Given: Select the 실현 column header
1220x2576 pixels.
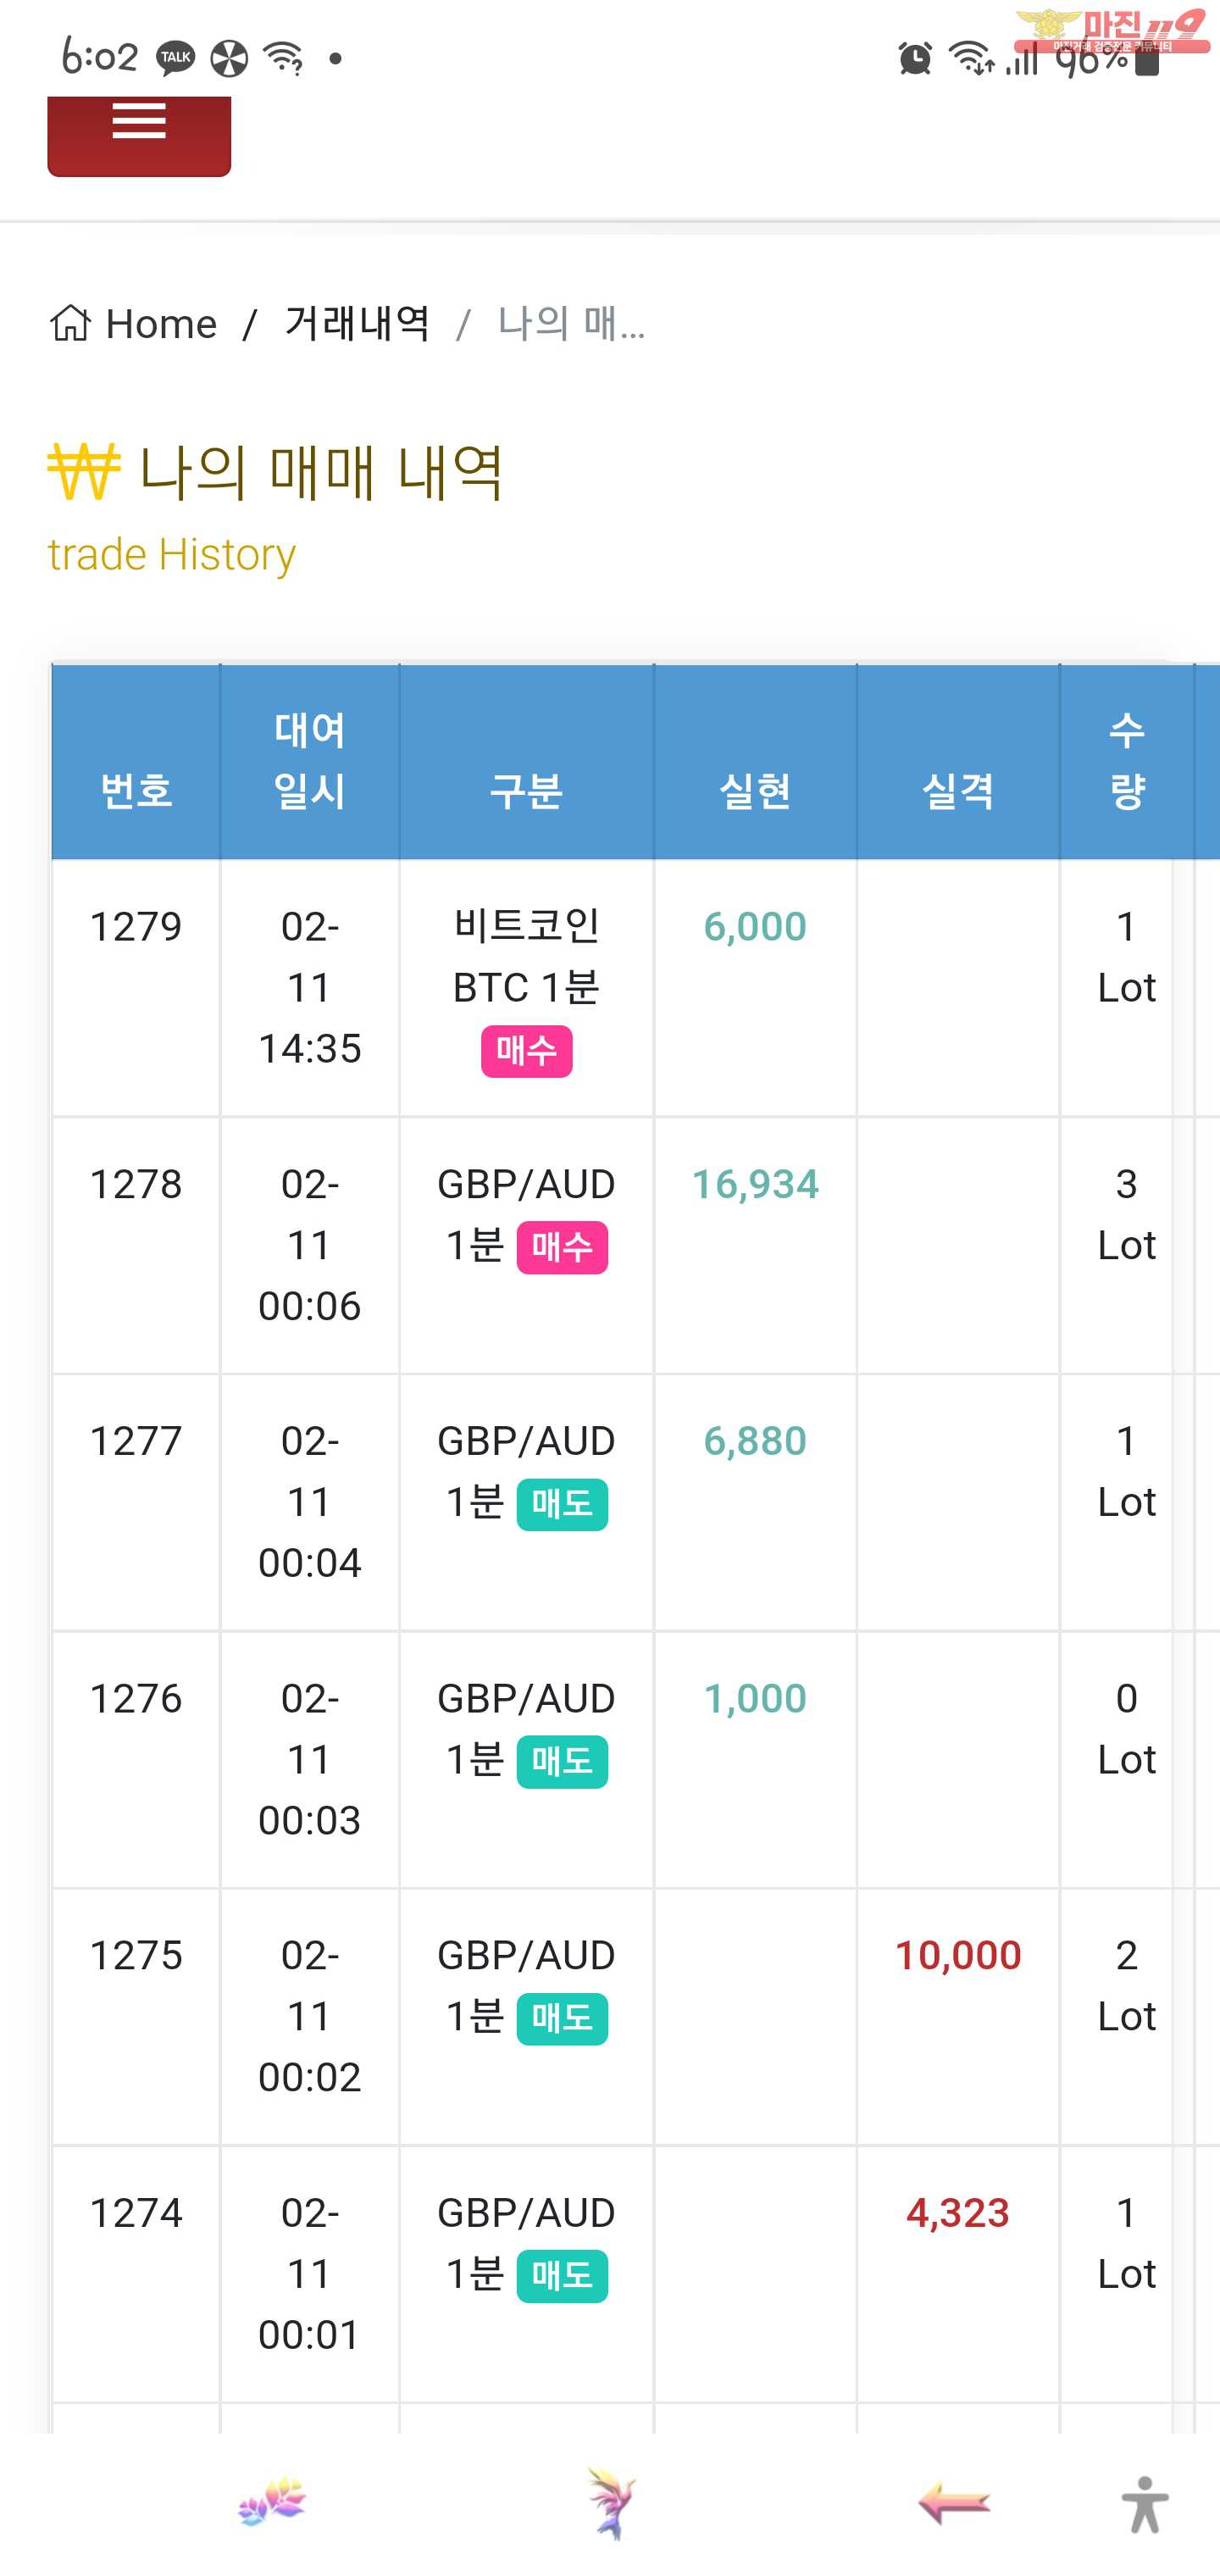Looking at the screenshot, I should point(755,791).
